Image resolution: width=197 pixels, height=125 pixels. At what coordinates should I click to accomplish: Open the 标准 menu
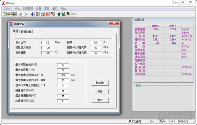[17, 9]
